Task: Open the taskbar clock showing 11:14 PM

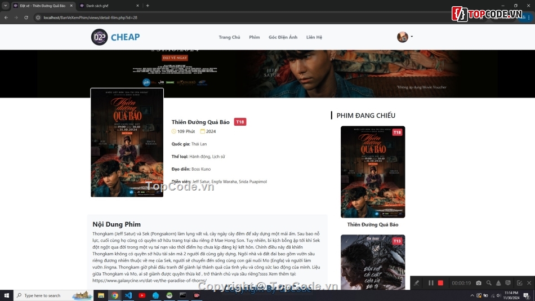Action: tap(511, 295)
